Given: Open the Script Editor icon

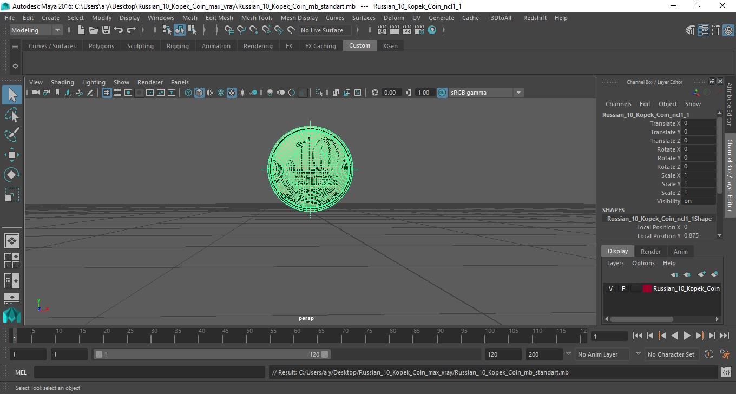Looking at the screenshot, I should coord(727,372).
